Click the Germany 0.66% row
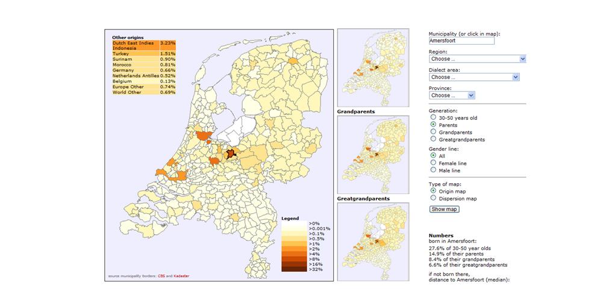This screenshot has height=300, width=612. (144, 70)
